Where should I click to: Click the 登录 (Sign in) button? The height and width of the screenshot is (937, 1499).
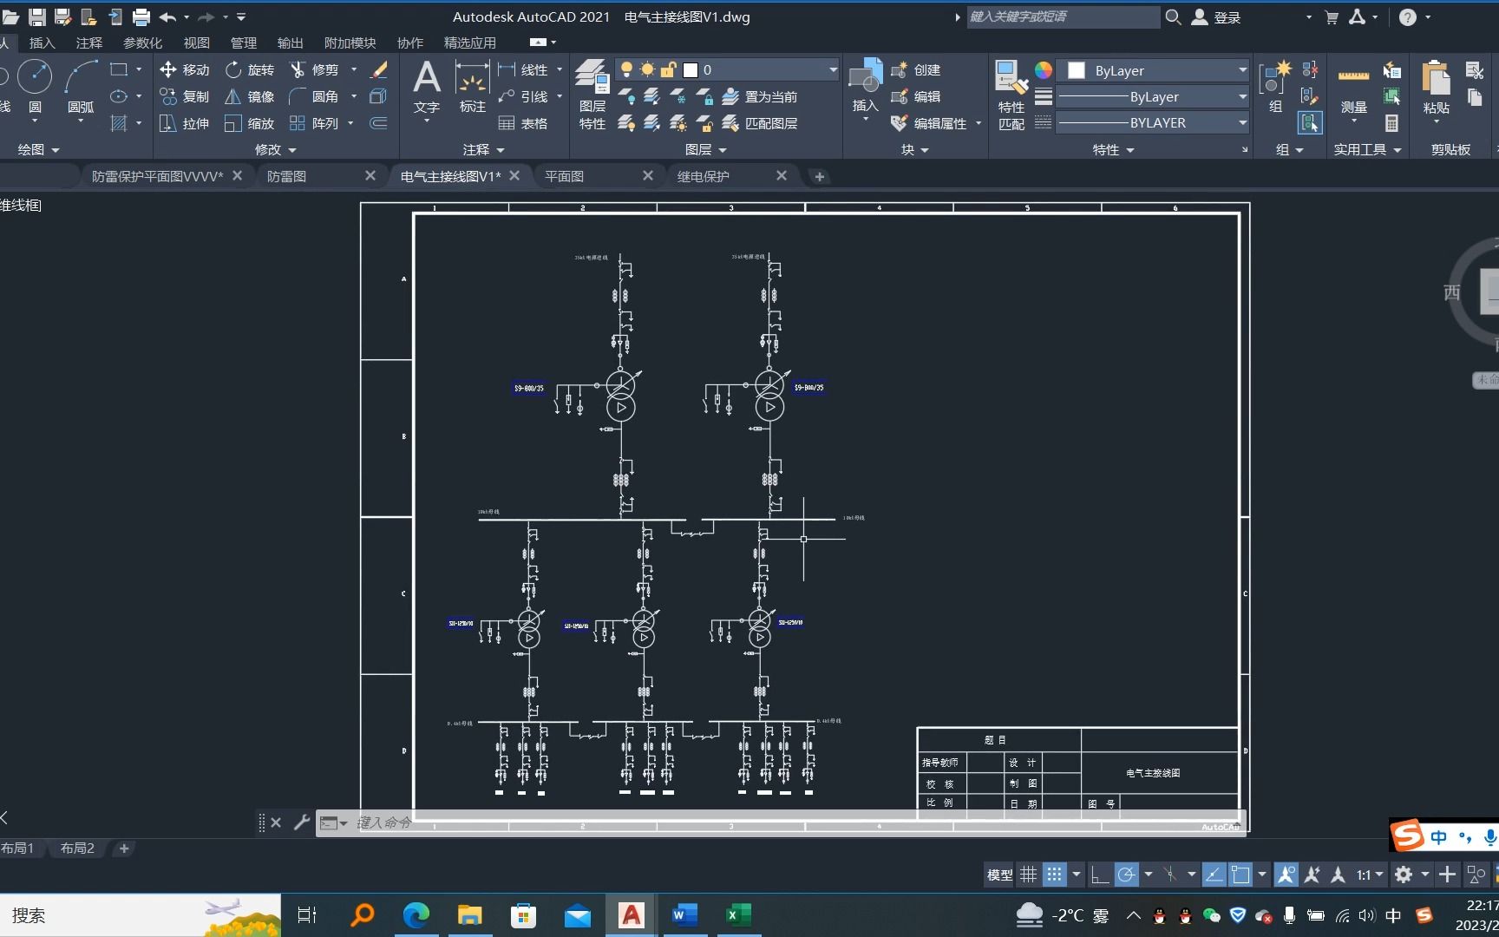coord(1216,16)
